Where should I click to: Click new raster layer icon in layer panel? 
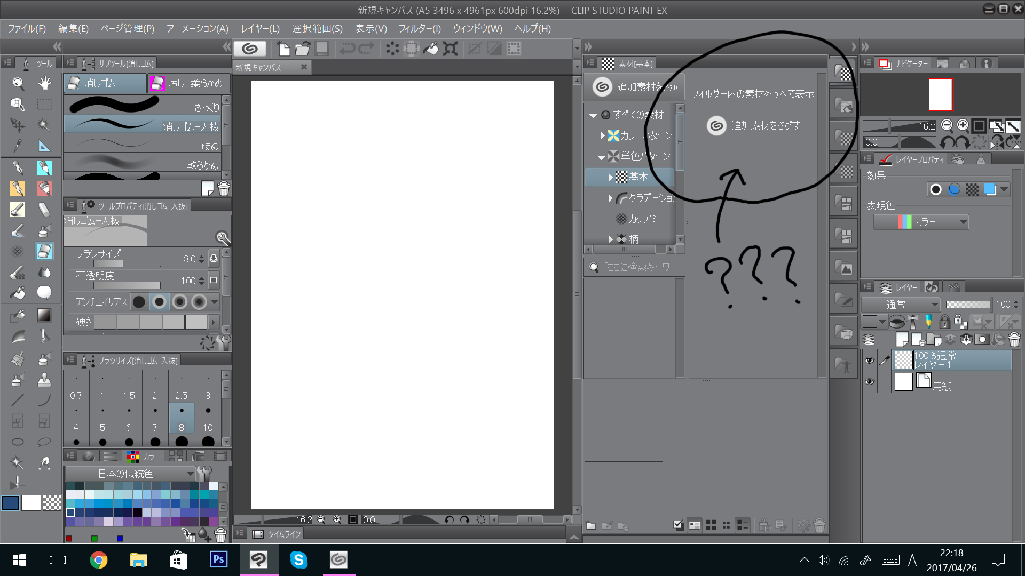click(x=902, y=339)
